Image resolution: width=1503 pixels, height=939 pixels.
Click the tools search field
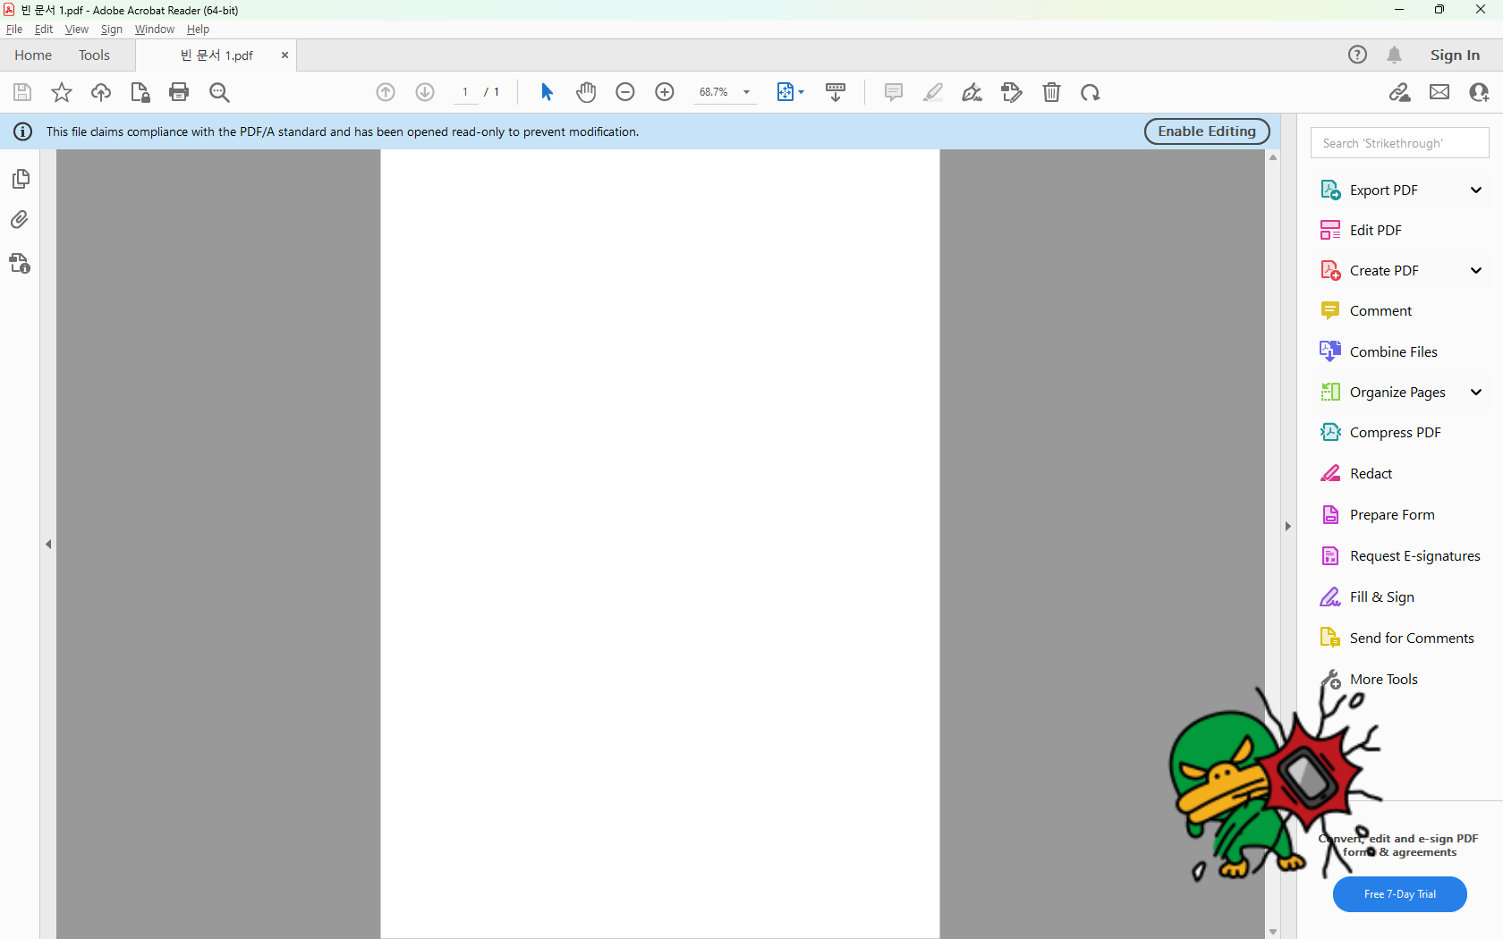coord(1399,143)
